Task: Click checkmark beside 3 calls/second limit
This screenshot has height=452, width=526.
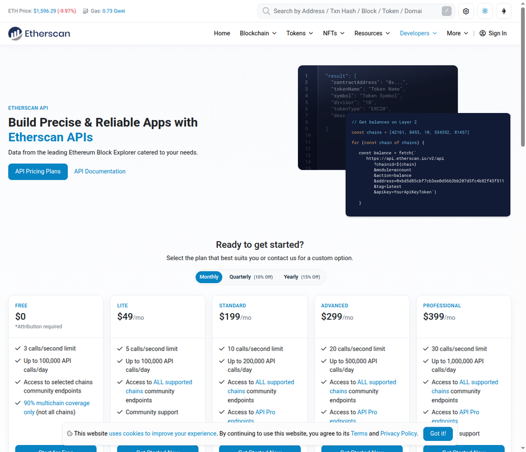Action: tap(18, 348)
